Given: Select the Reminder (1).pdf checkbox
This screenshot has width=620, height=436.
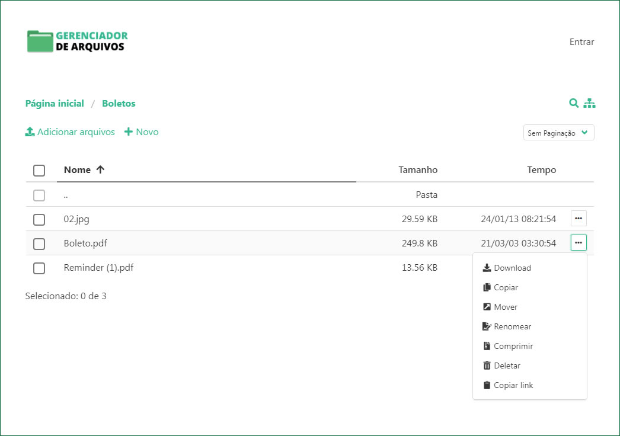Looking at the screenshot, I should [x=39, y=268].
